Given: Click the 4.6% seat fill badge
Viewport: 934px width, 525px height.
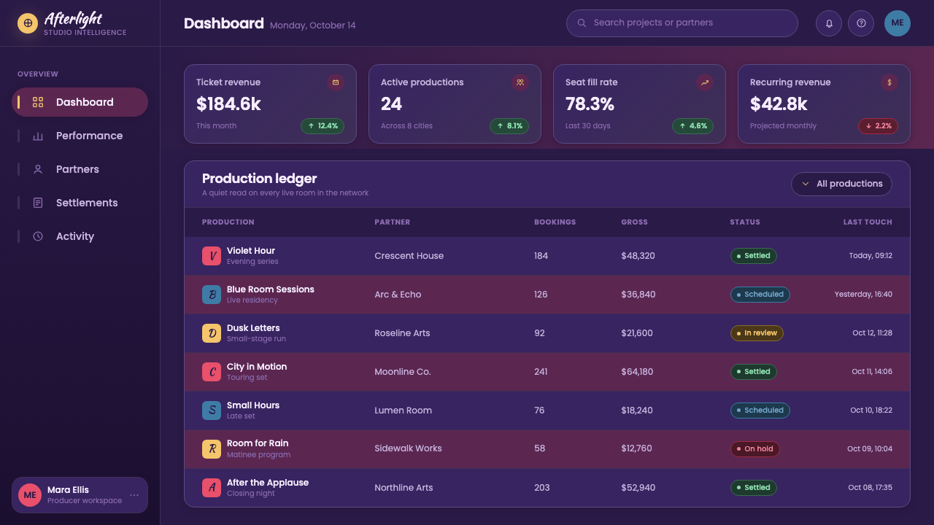Looking at the screenshot, I should point(692,126).
